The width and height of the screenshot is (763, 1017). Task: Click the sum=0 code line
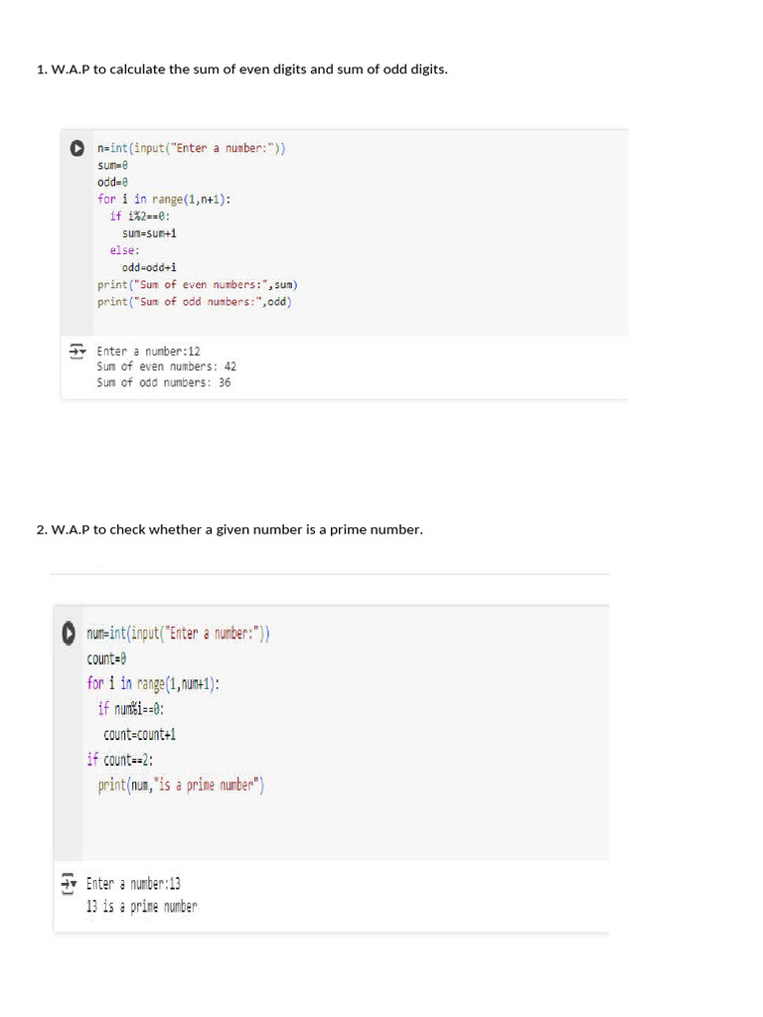[x=112, y=166]
